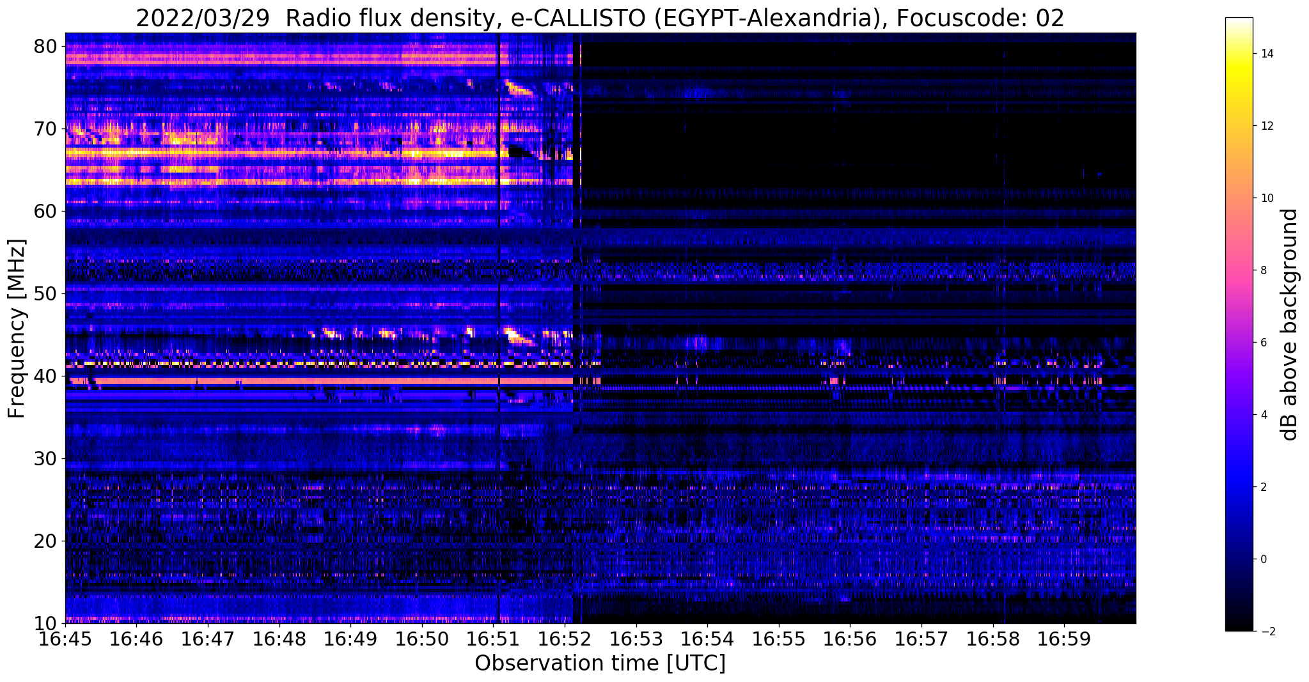Image resolution: width=1309 pixels, height=682 pixels.
Task: Click the 16:51 time tick label
Action: coord(494,639)
